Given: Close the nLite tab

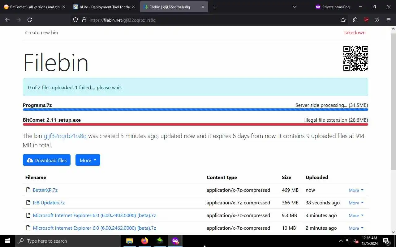Looking at the screenshot, I should (x=133, y=7).
